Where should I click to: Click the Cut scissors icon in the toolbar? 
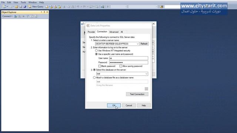[x=64, y=7]
